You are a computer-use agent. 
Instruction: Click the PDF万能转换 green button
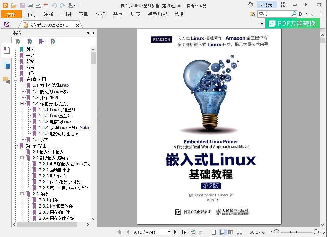coord(292,23)
